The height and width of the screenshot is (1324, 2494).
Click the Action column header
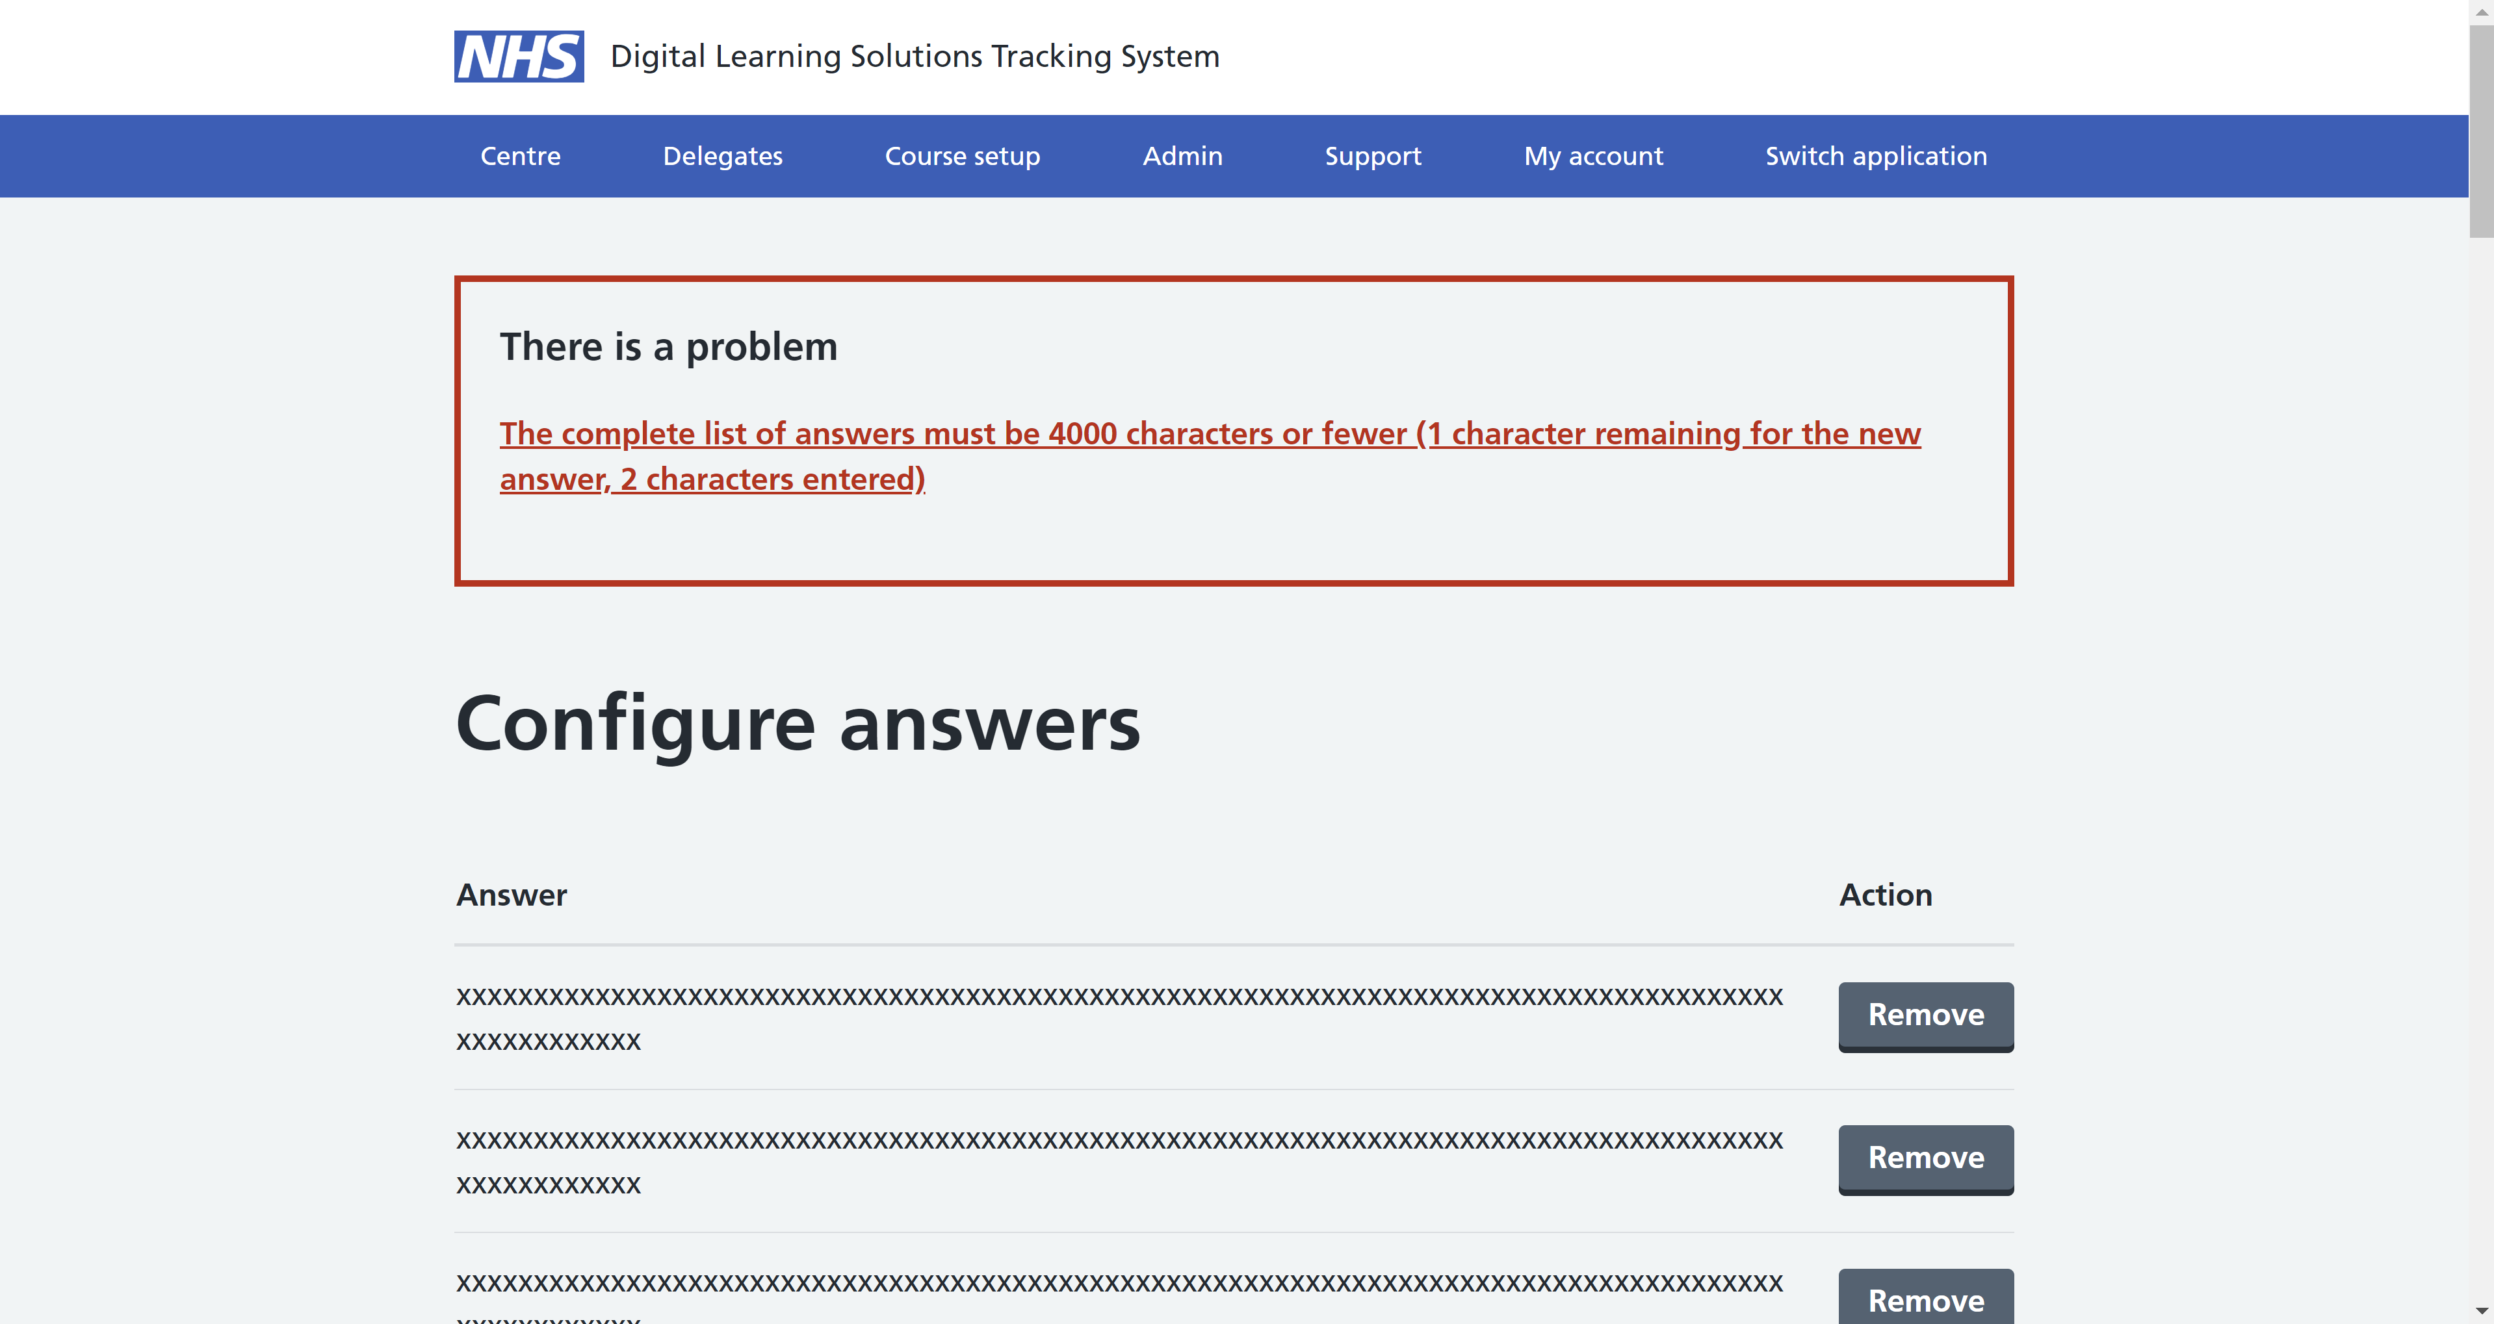click(1885, 895)
